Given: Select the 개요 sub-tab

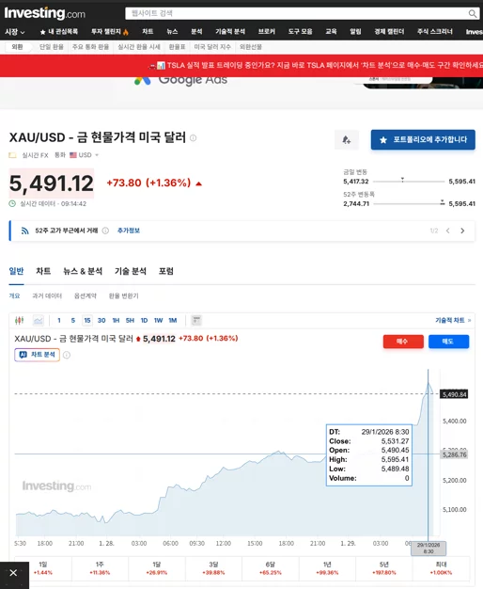Looking at the screenshot, I should (x=14, y=296).
